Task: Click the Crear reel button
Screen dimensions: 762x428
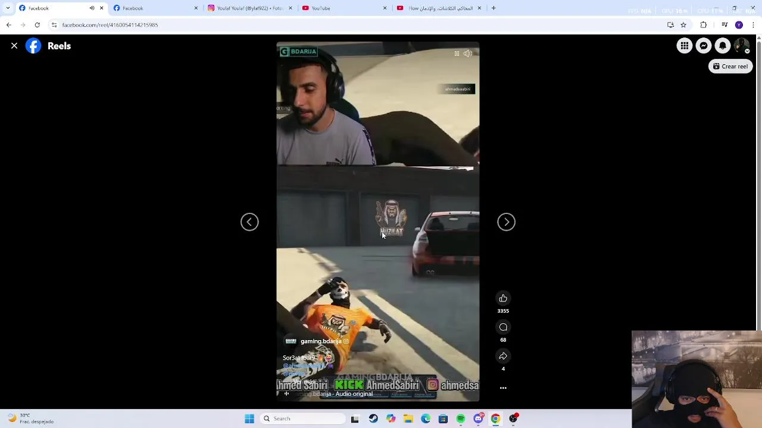Action: point(730,67)
